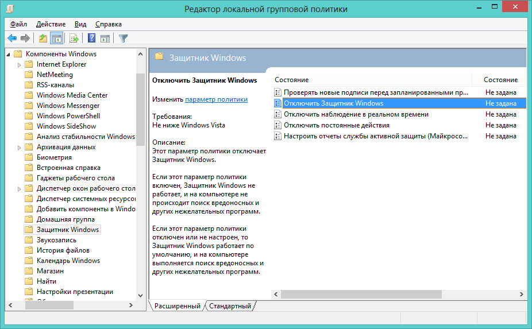The height and width of the screenshot is (329, 532).
Task: Expand Диспетчер окон рабочего стола node
Action: pyautogui.click(x=20, y=188)
